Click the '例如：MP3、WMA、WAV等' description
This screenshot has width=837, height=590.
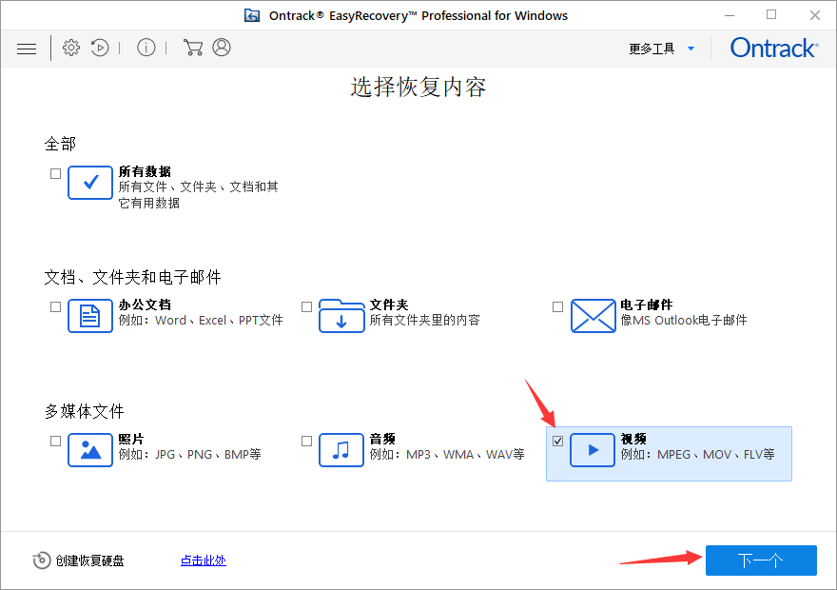click(447, 454)
